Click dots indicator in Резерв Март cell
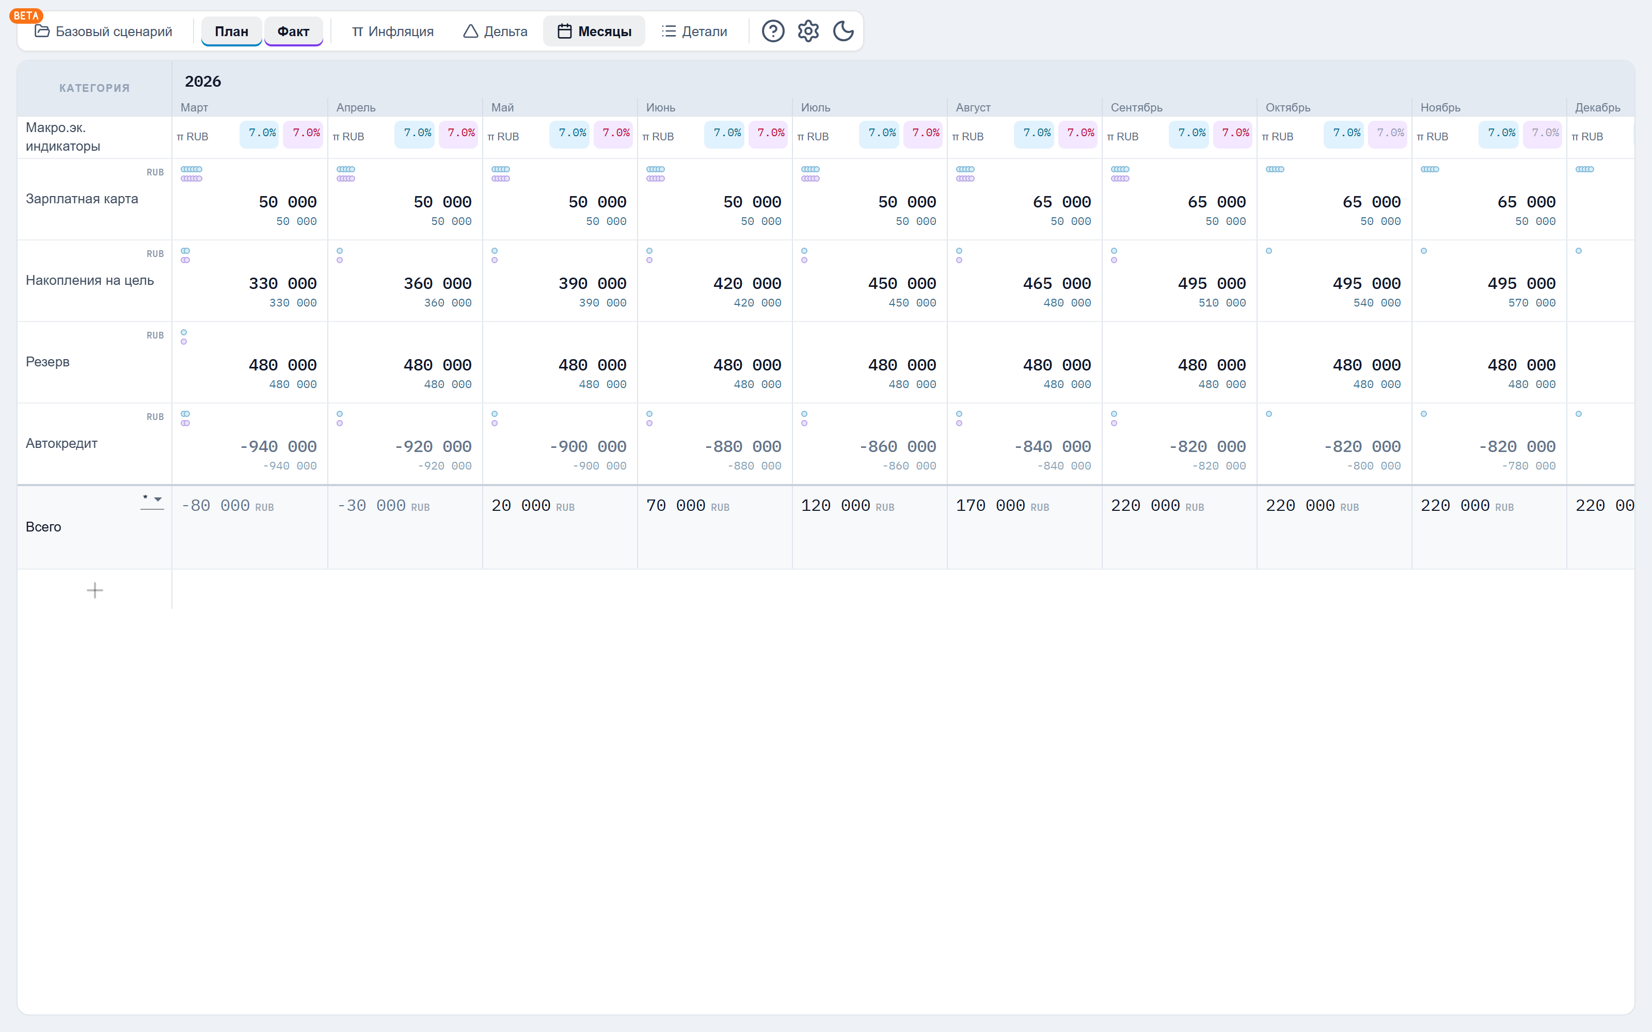This screenshot has height=1032, width=1652. coord(184,337)
